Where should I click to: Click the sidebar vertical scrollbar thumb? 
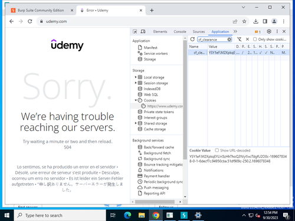point(185,100)
